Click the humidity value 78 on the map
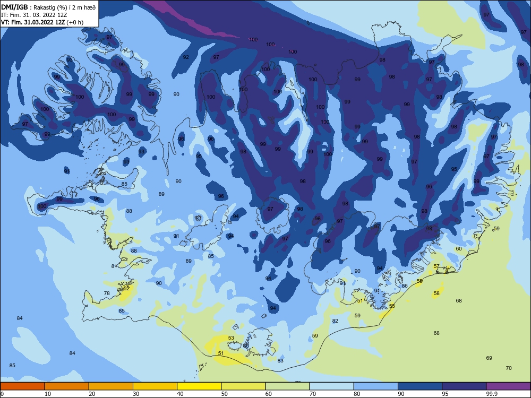This screenshot has height=398, width=531. (x=107, y=293)
